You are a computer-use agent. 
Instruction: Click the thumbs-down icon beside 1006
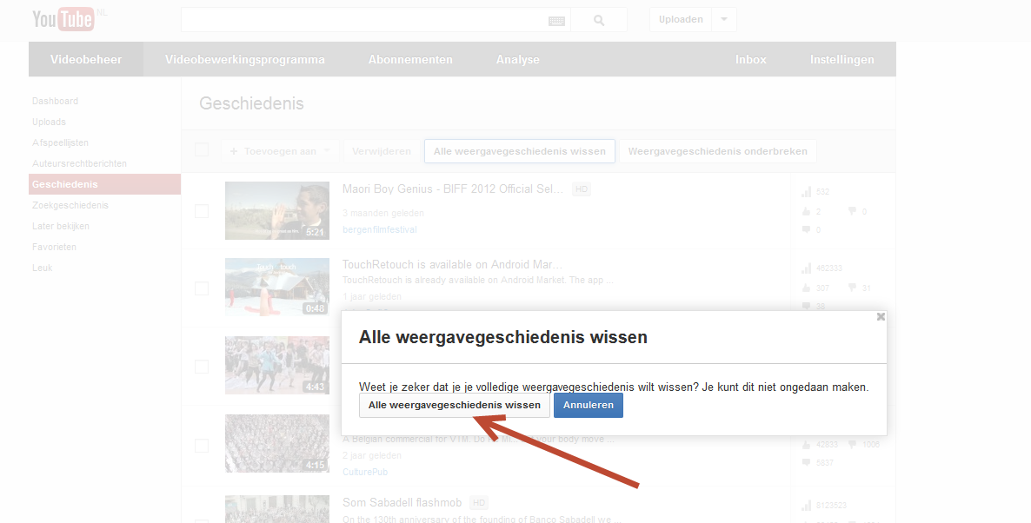click(x=852, y=445)
